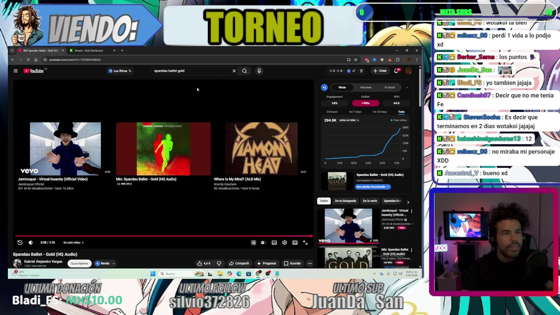
Task: Click See similar thumbnails
Action: click(x=372, y=187)
